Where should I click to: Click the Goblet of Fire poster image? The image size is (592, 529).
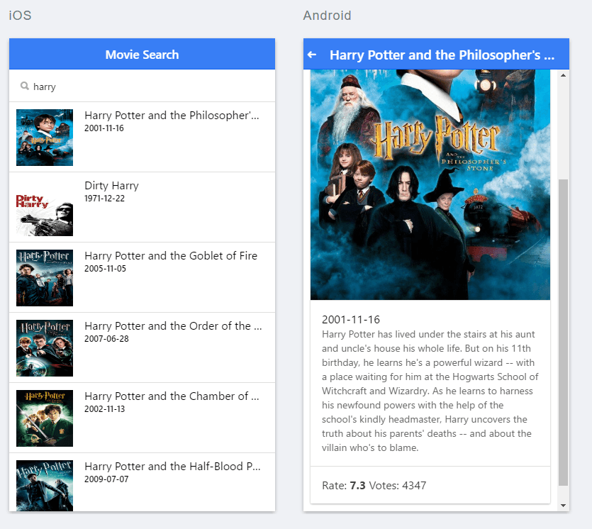[44, 277]
